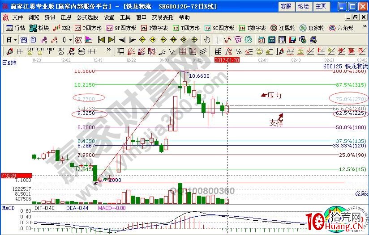
Task: Click the yellow diamond horizontal-compress icon
Action: (x=174, y=40)
